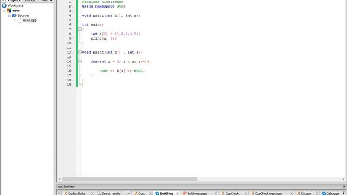Click the Cscope tab icon
The height and width of the screenshot is (195, 347).
pos(299,193)
